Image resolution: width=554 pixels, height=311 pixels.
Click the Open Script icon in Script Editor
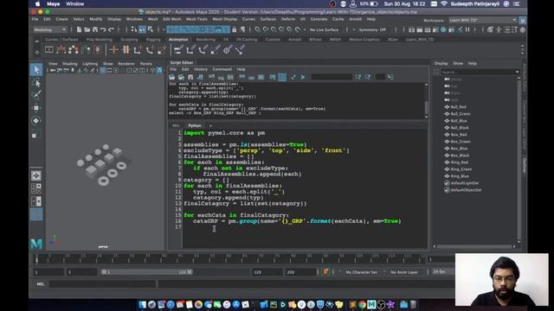pyautogui.click(x=172, y=77)
